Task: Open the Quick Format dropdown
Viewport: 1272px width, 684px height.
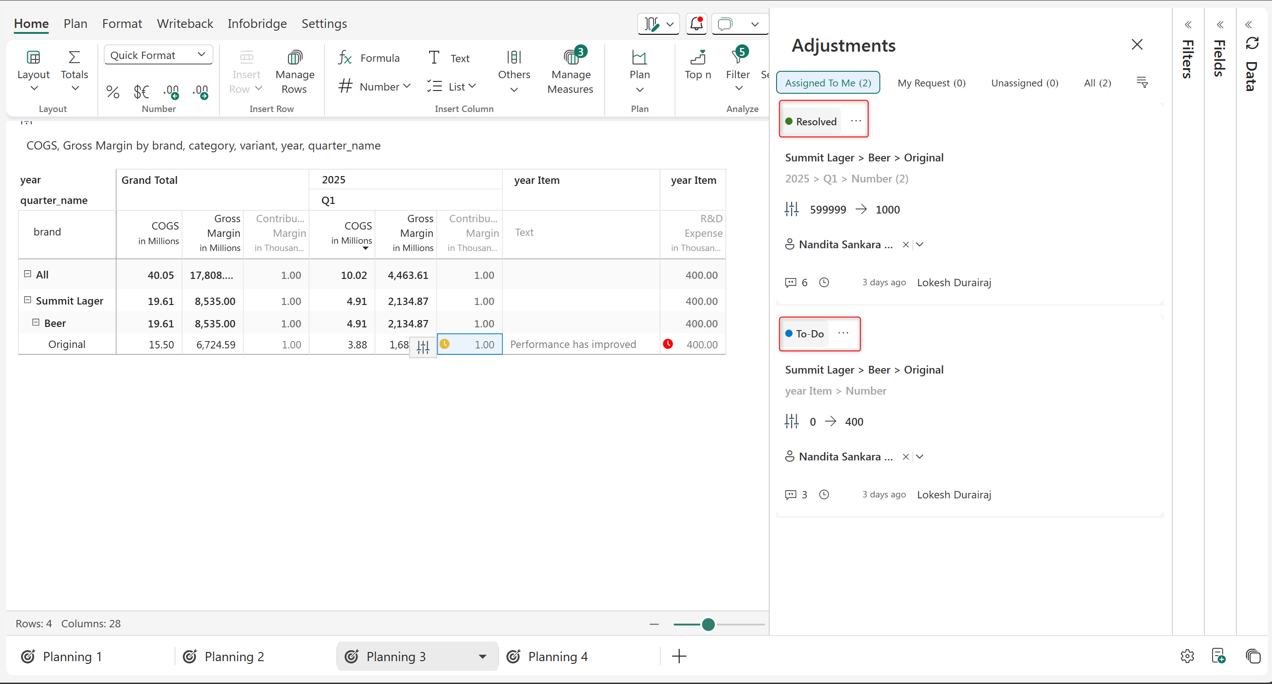Action: pyautogui.click(x=158, y=55)
